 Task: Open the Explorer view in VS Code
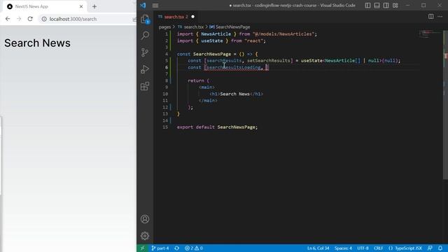(145, 19)
